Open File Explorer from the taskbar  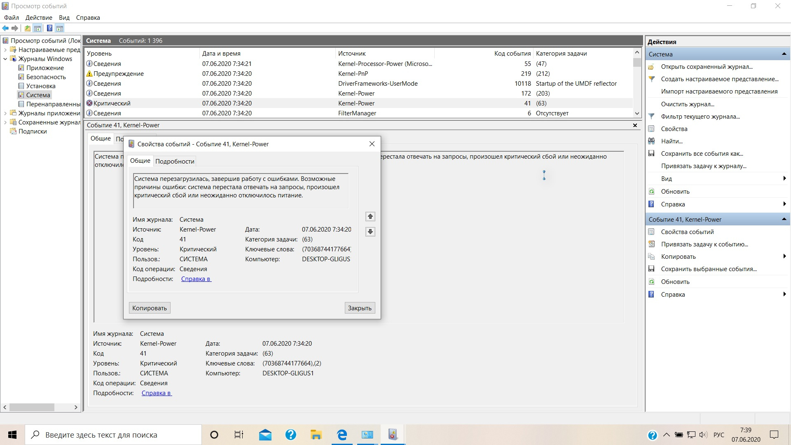tap(316, 435)
